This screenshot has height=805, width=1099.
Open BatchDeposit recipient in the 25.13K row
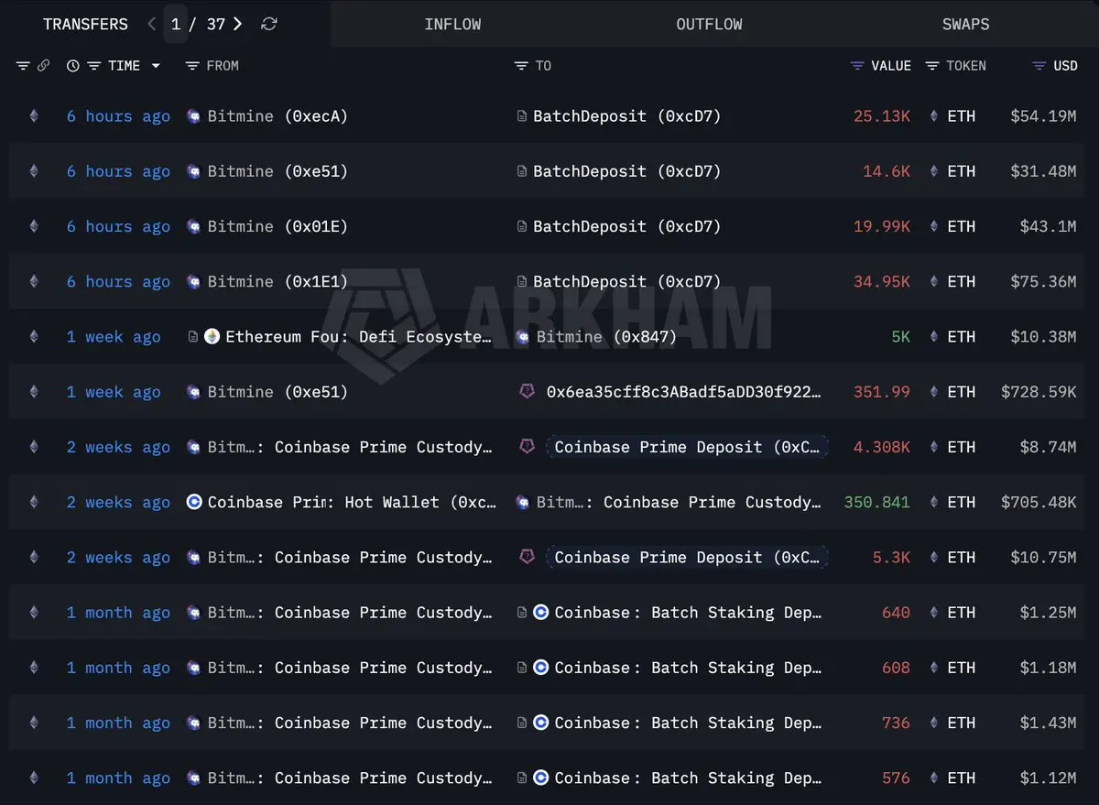pyautogui.click(x=626, y=116)
